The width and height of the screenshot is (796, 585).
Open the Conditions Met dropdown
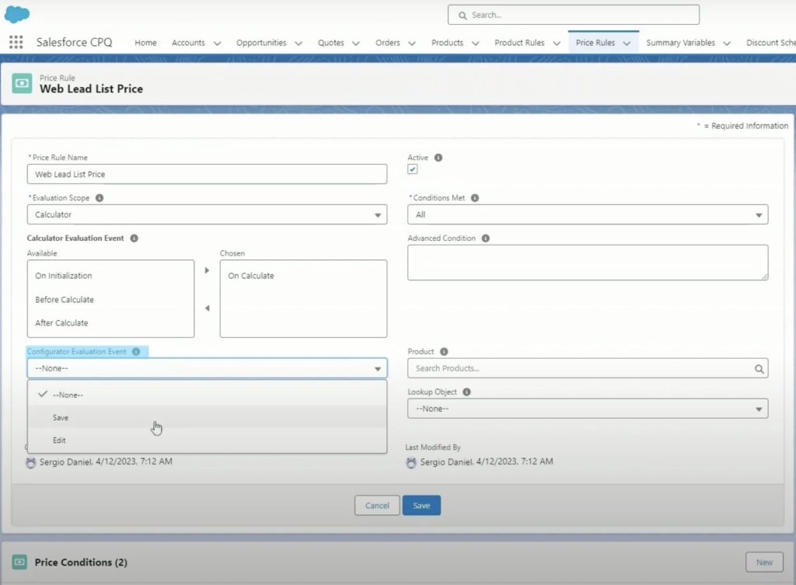click(x=588, y=214)
